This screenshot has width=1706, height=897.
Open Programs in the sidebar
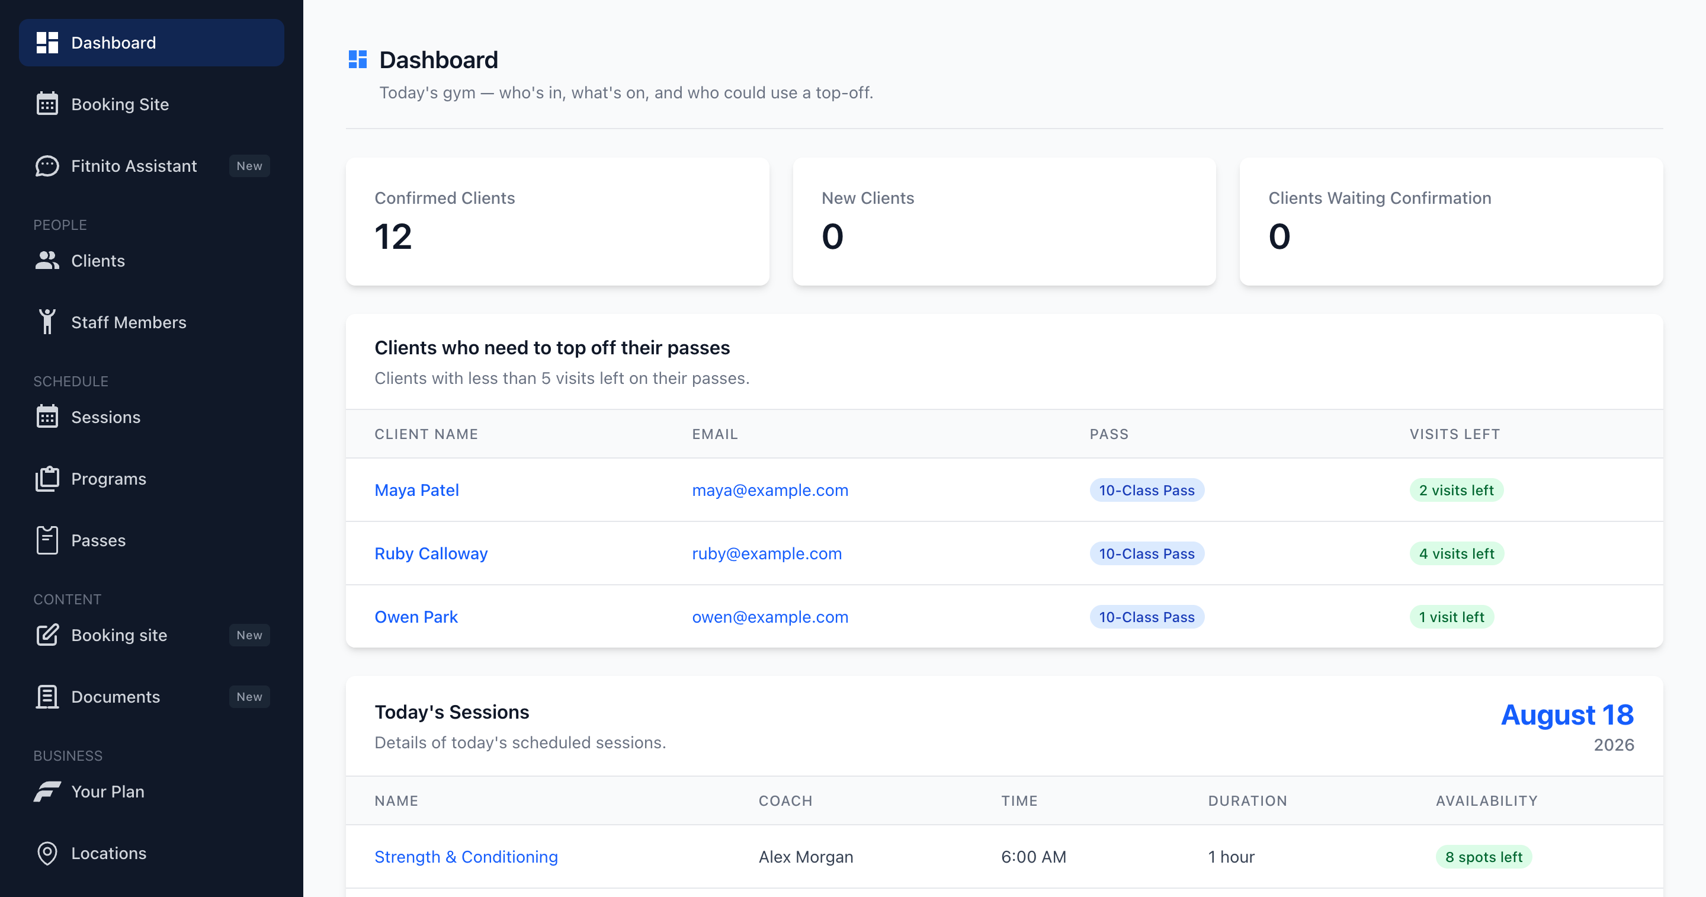click(152, 478)
